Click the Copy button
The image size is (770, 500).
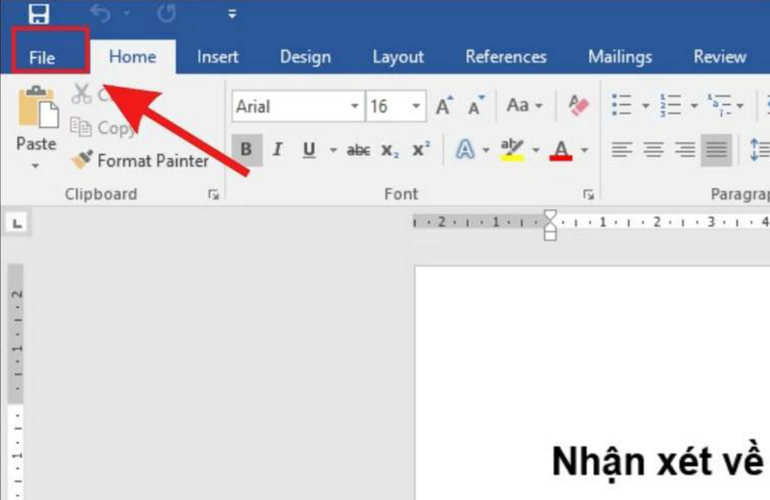point(102,128)
